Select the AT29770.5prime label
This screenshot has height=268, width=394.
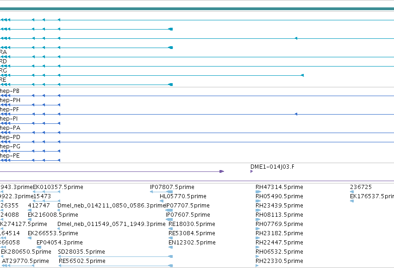(25, 261)
